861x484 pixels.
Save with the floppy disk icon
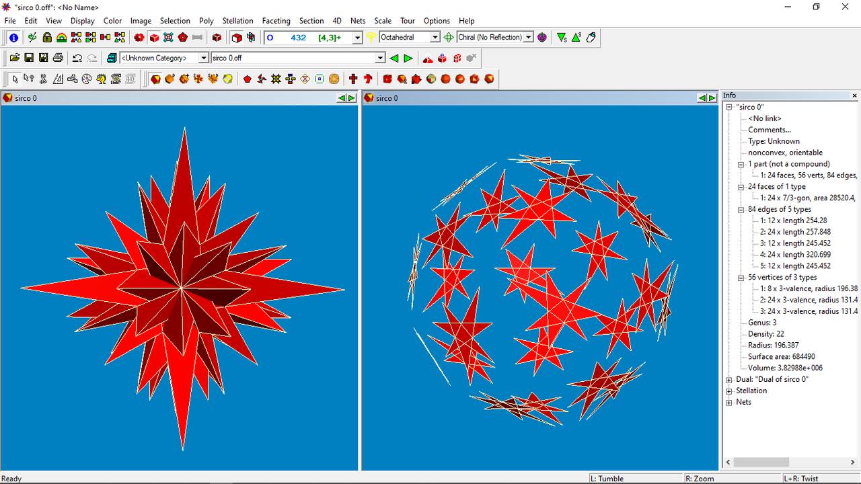pos(29,58)
